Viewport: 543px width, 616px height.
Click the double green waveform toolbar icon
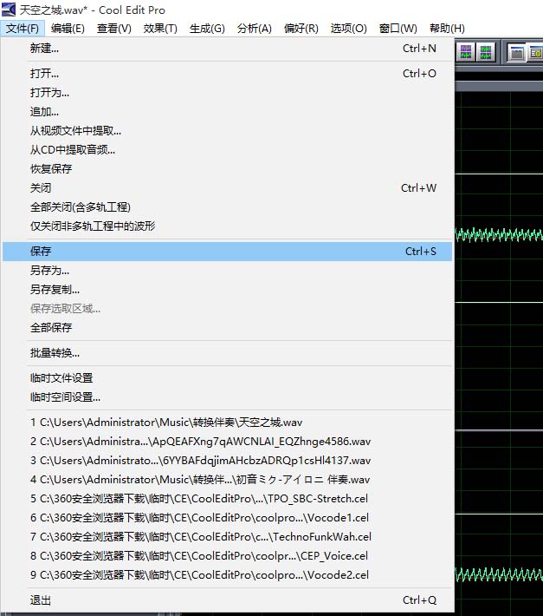click(x=486, y=52)
